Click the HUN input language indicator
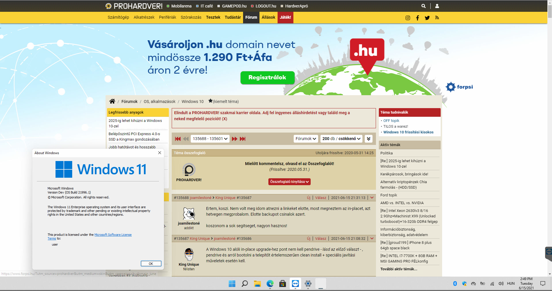 tap(511, 284)
